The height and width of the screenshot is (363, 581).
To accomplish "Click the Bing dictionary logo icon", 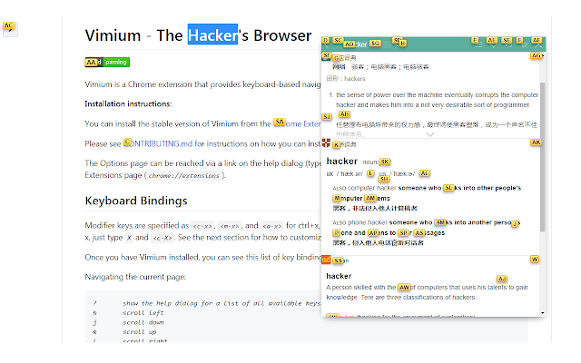I will 326,57.
